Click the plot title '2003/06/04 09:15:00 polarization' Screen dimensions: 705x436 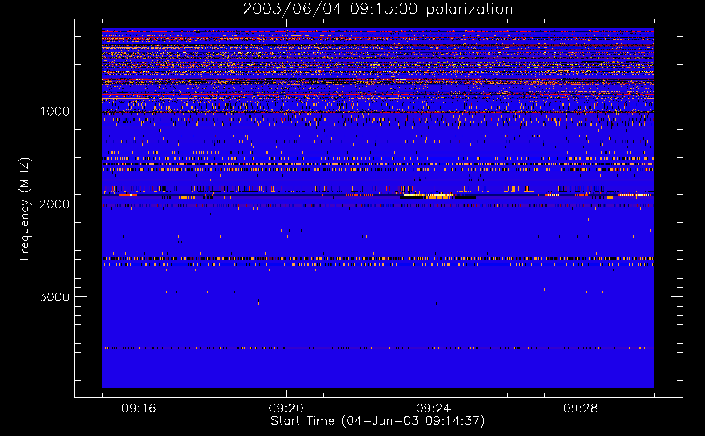coord(378,9)
